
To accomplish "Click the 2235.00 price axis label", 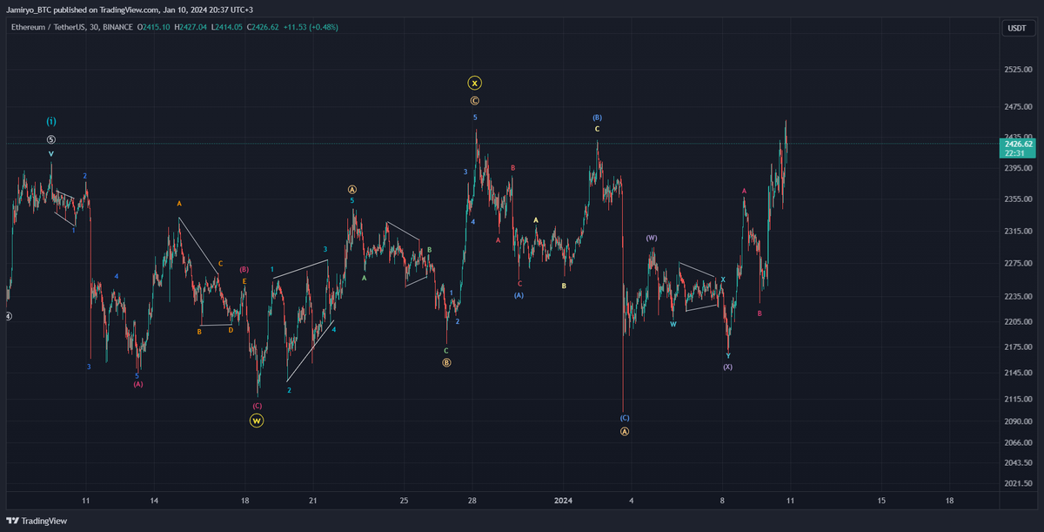I will coord(1017,297).
